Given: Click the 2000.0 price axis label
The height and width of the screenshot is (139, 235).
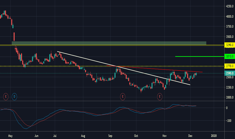Looking at the screenshot, I should 230,97.
